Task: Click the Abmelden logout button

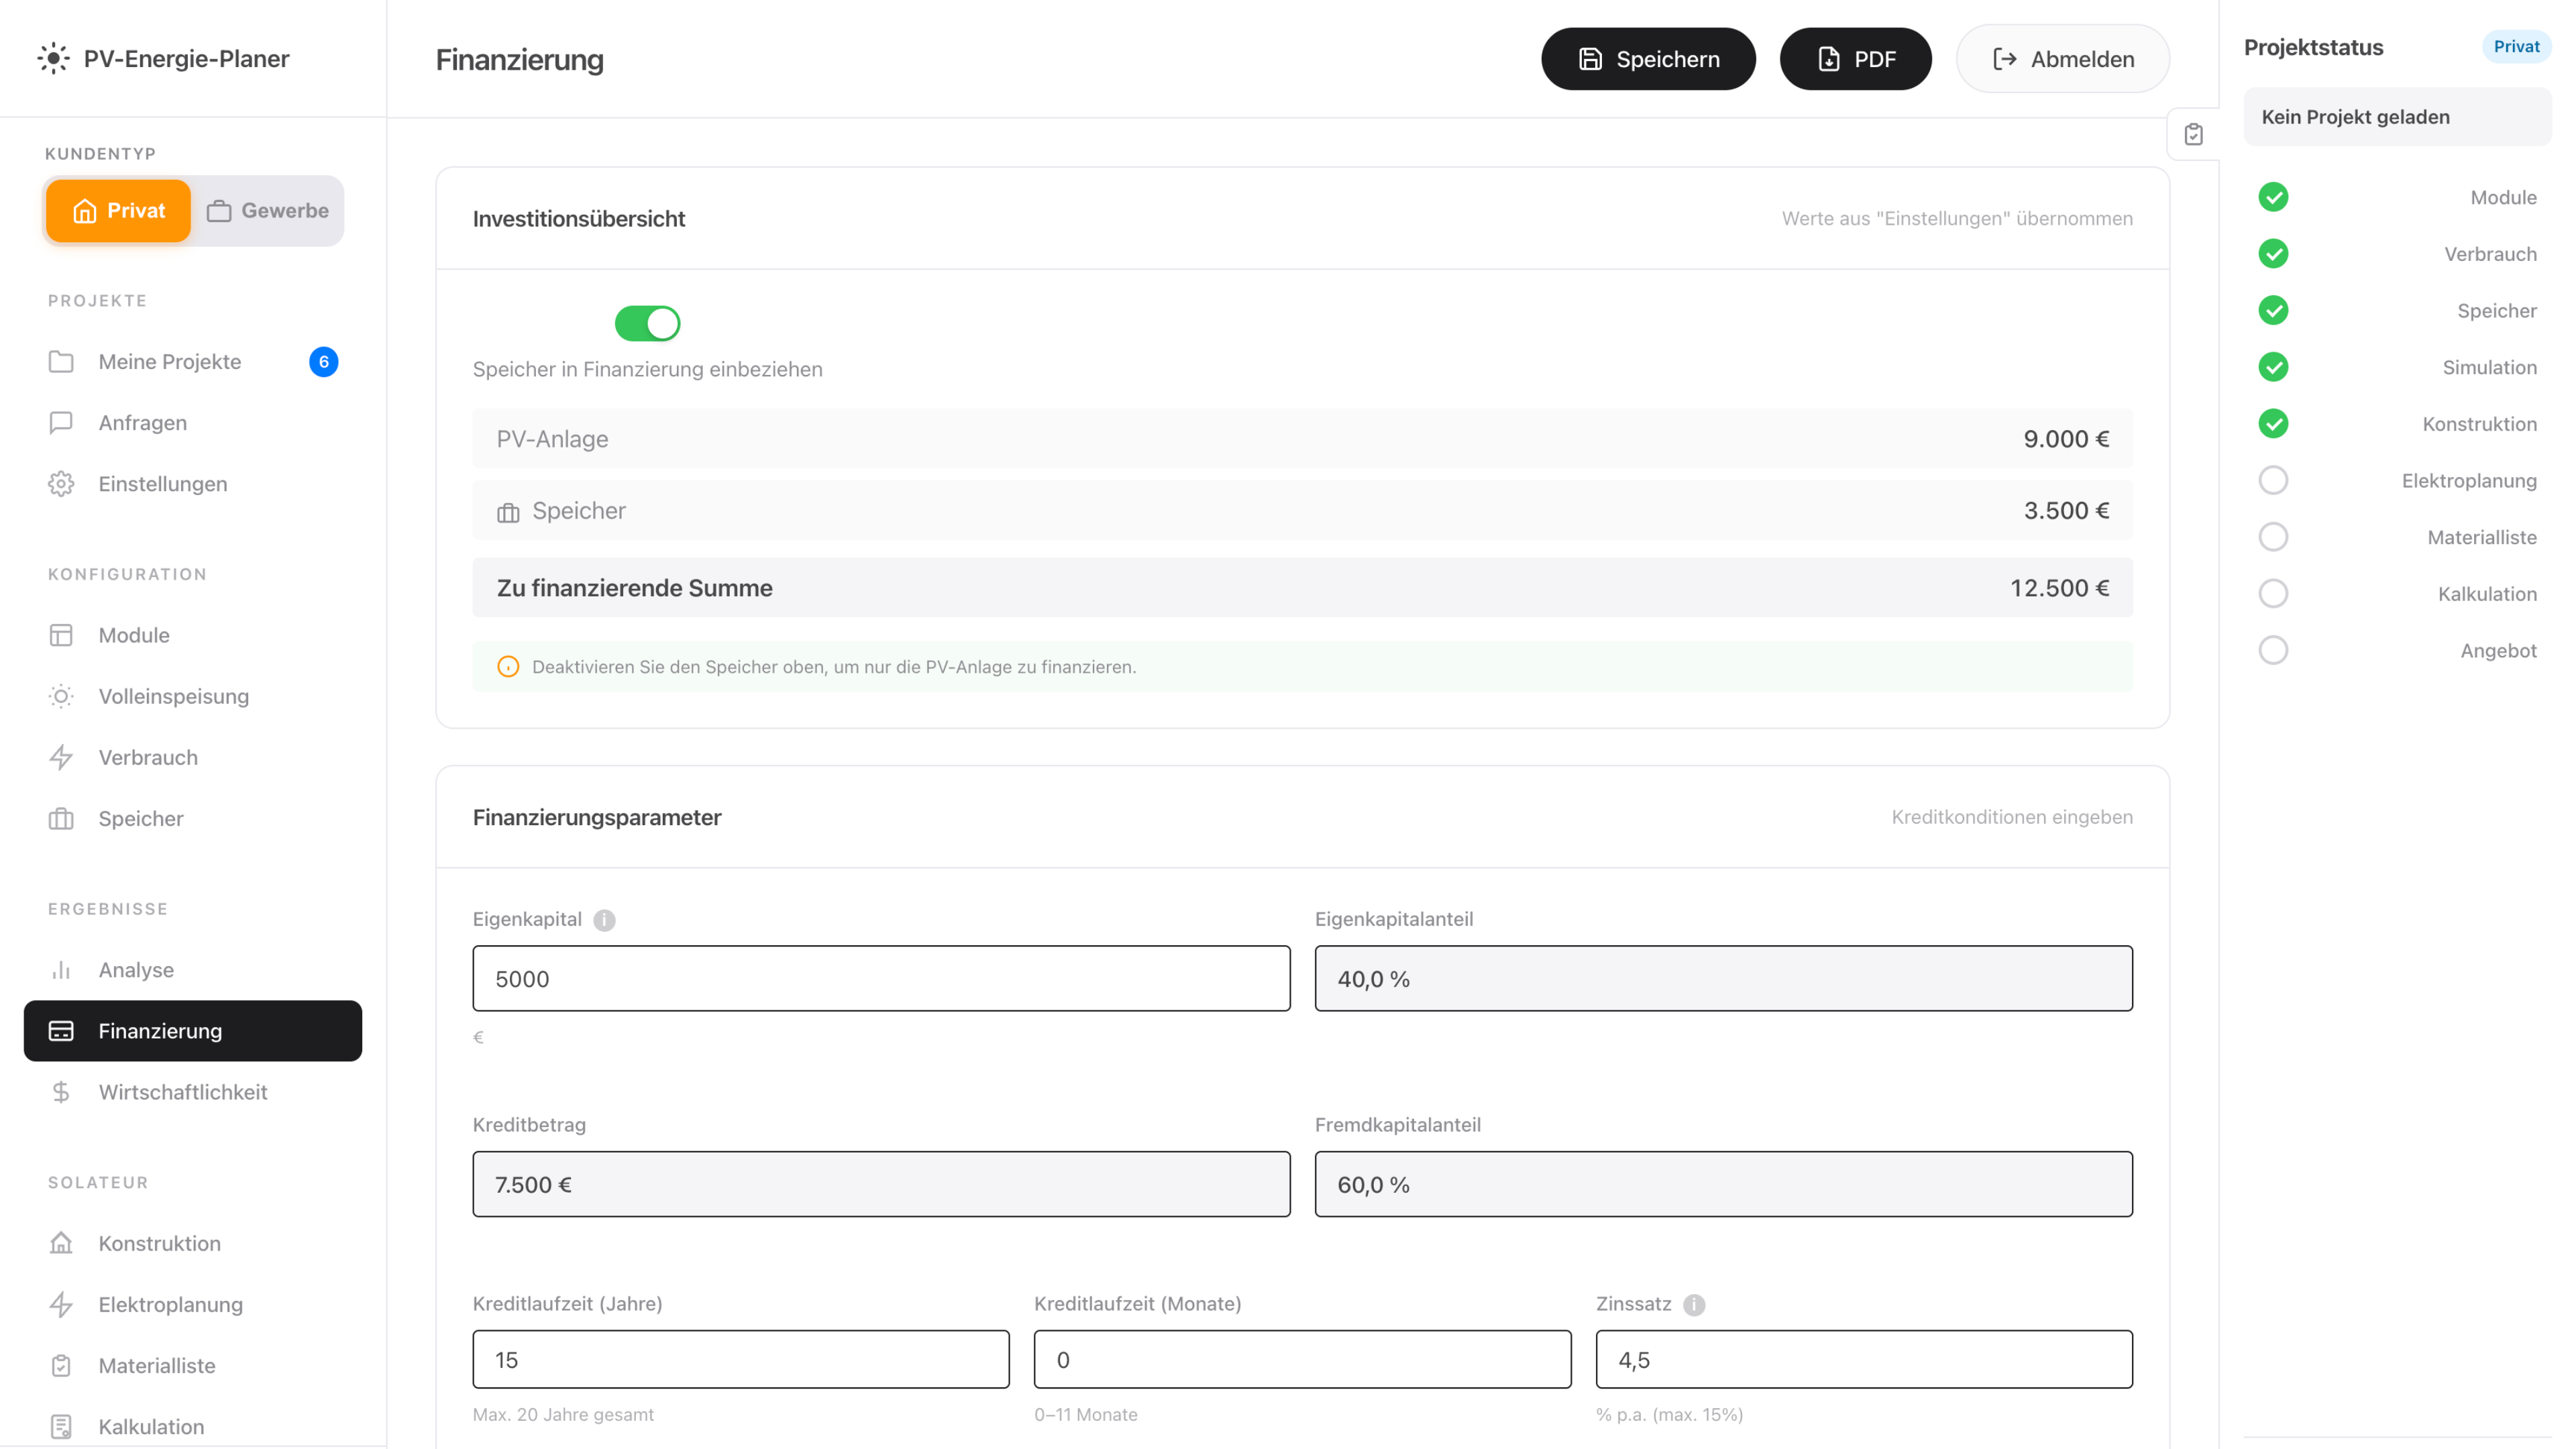Action: tap(2062, 59)
